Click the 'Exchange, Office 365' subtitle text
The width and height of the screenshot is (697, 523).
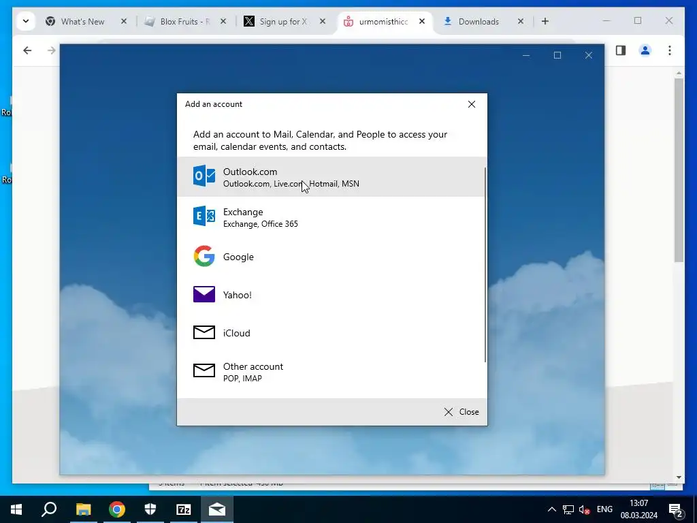(x=261, y=224)
